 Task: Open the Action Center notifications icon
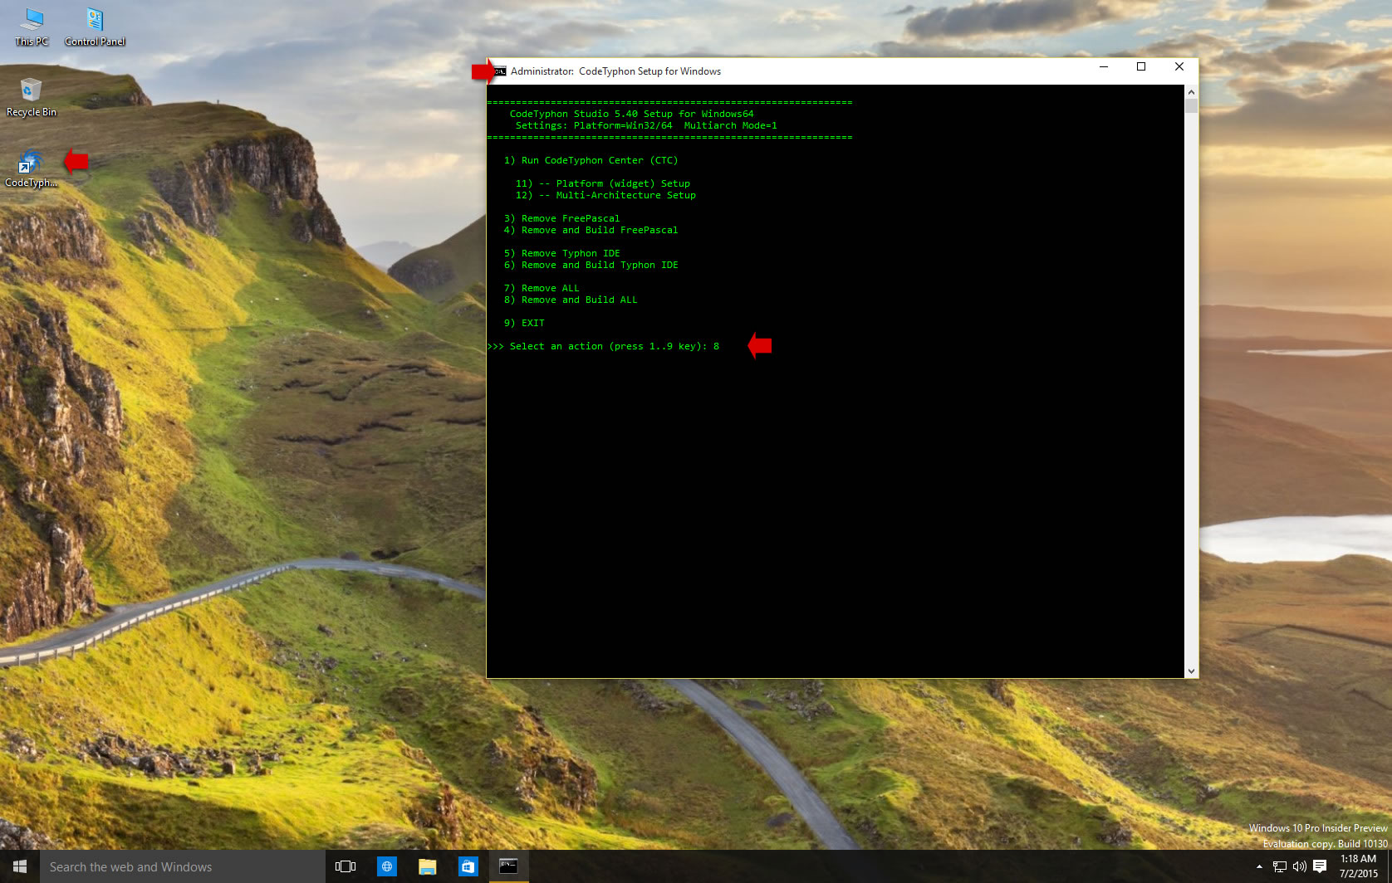(1320, 866)
